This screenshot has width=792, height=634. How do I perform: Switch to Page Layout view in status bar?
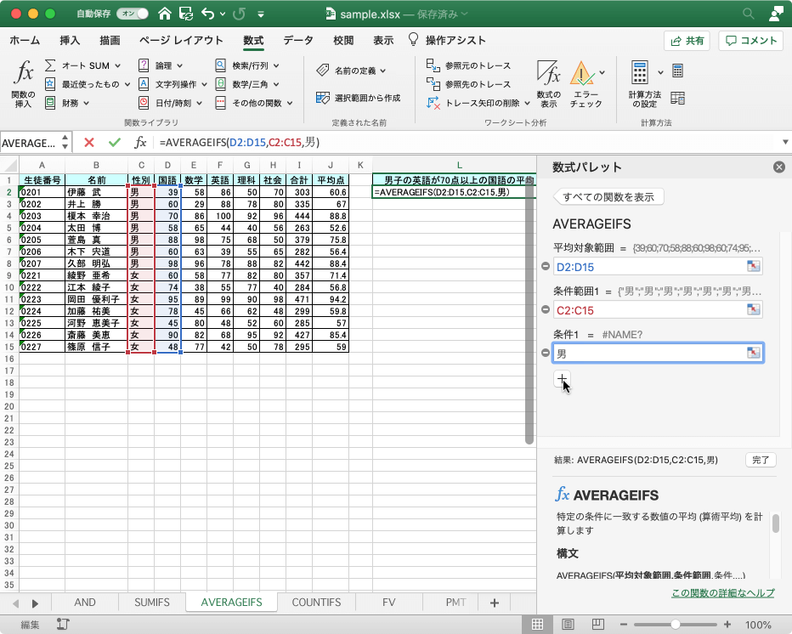[x=568, y=625]
